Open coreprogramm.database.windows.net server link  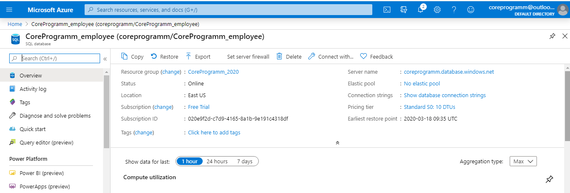pyautogui.click(x=449, y=72)
